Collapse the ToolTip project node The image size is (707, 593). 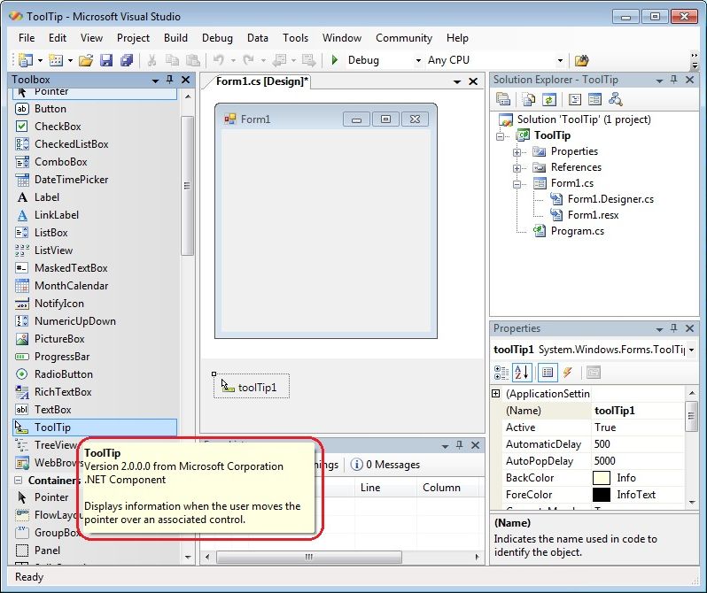500,136
